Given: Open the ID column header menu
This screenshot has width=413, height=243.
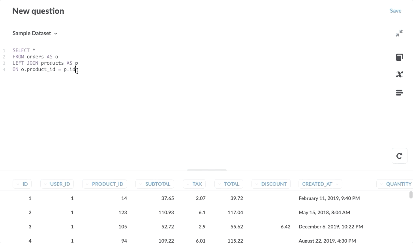Looking at the screenshot, I should 22,184.
